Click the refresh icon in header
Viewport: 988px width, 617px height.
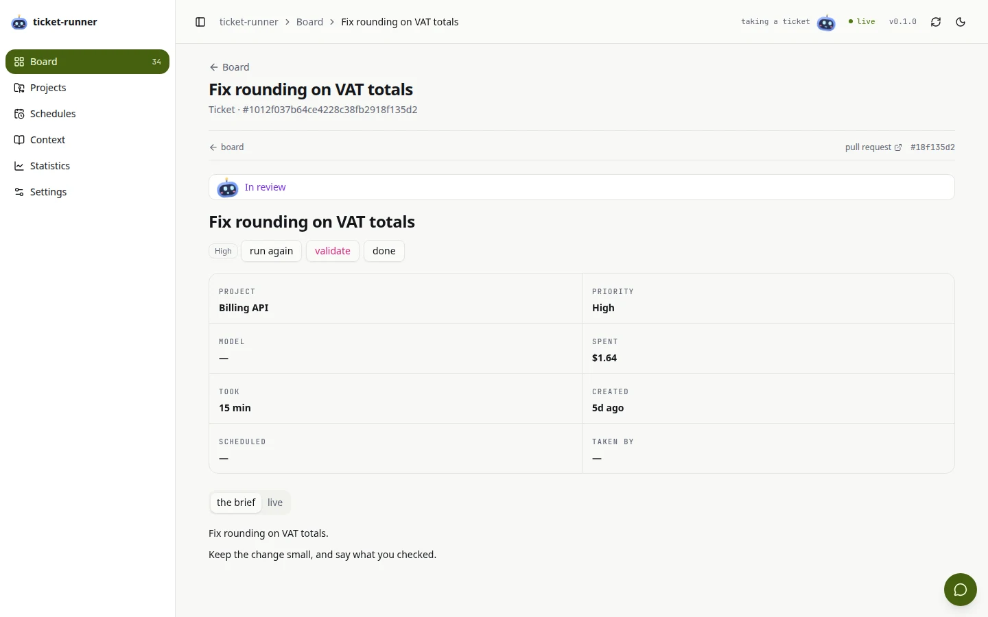(936, 22)
